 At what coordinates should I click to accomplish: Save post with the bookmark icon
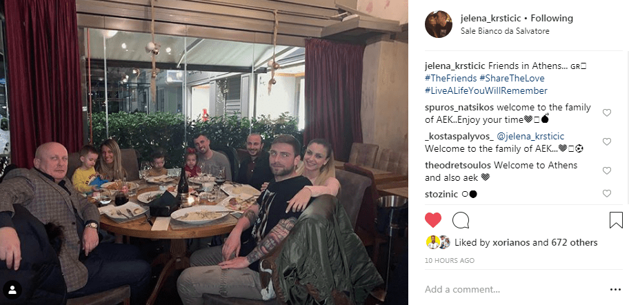point(616,220)
